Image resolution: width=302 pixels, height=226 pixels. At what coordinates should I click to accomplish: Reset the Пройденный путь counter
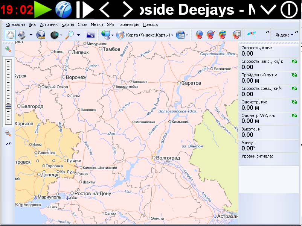[x=294, y=75]
